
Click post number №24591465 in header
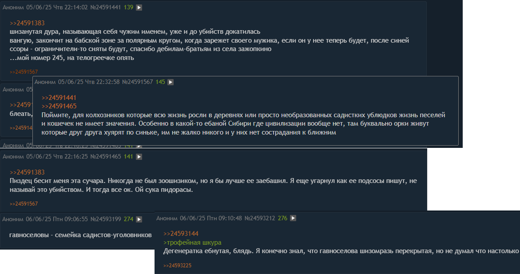(106, 157)
